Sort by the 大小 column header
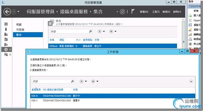Screen dimensions: 203x111 (78, 40)
